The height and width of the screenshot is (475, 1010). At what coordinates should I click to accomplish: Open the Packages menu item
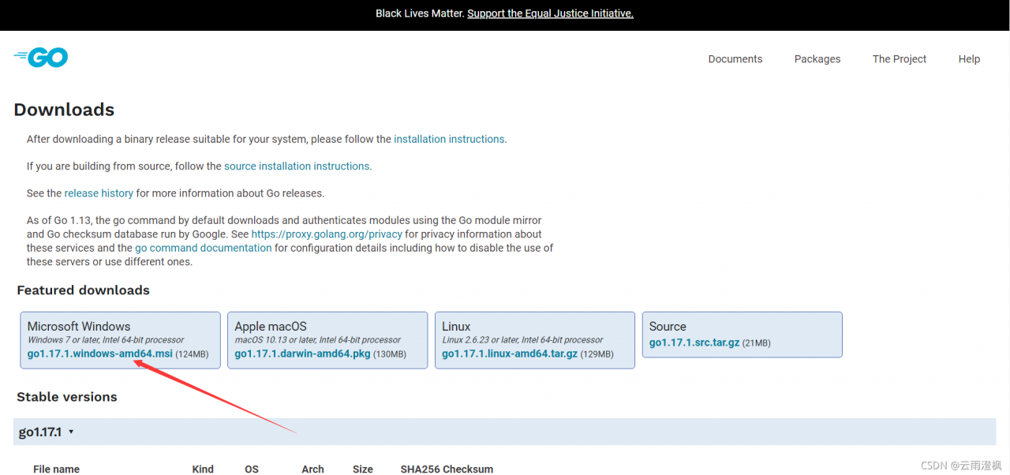point(817,59)
